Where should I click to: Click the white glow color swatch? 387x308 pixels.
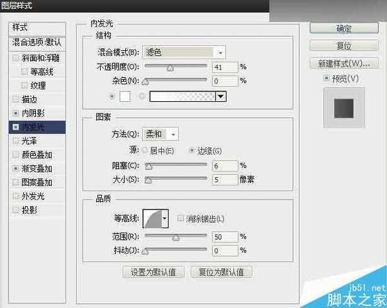125,96
